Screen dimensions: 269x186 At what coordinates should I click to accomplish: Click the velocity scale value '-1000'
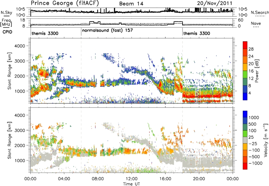click(x=255, y=163)
